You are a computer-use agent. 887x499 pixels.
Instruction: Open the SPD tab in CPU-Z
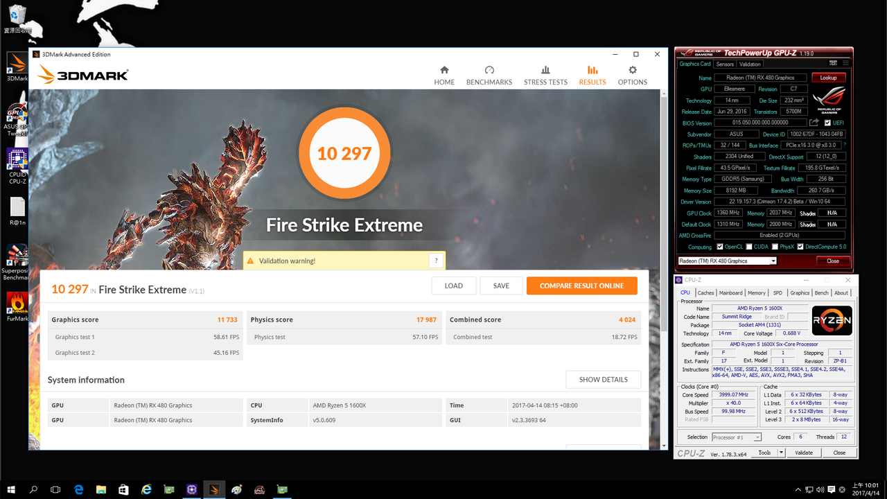[x=778, y=293]
